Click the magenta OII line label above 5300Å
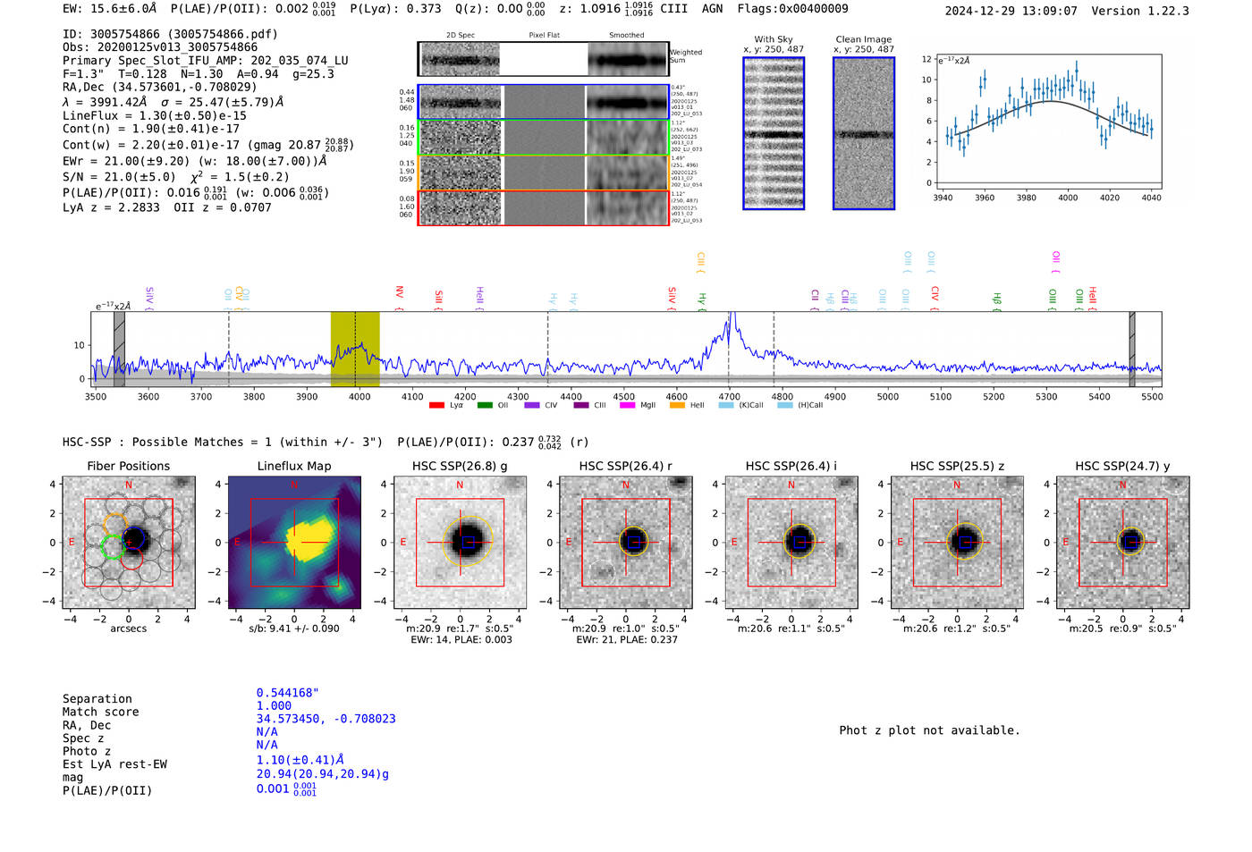This screenshot has width=1252, height=852. 1056,262
